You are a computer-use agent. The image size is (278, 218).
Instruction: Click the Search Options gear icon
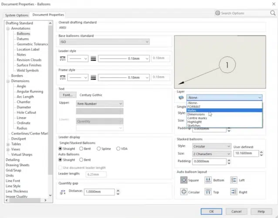(x=217, y=13)
